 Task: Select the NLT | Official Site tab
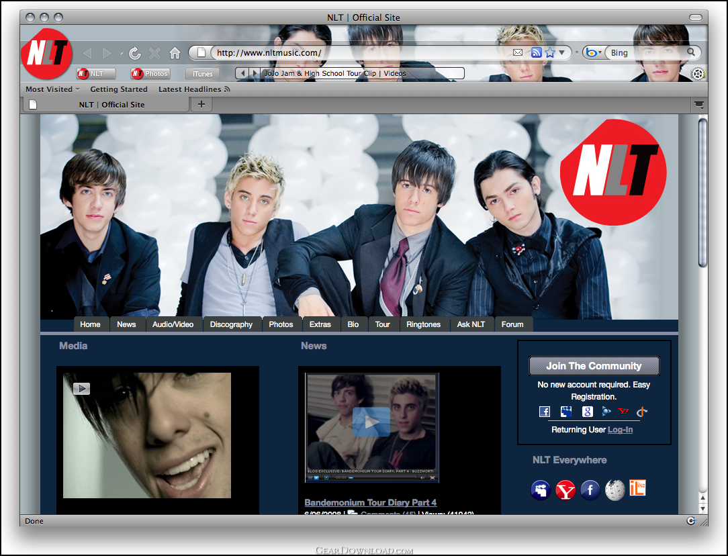[x=106, y=105]
